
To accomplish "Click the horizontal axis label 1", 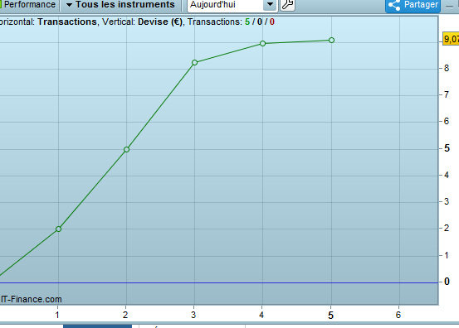I will (x=57, y=315).
